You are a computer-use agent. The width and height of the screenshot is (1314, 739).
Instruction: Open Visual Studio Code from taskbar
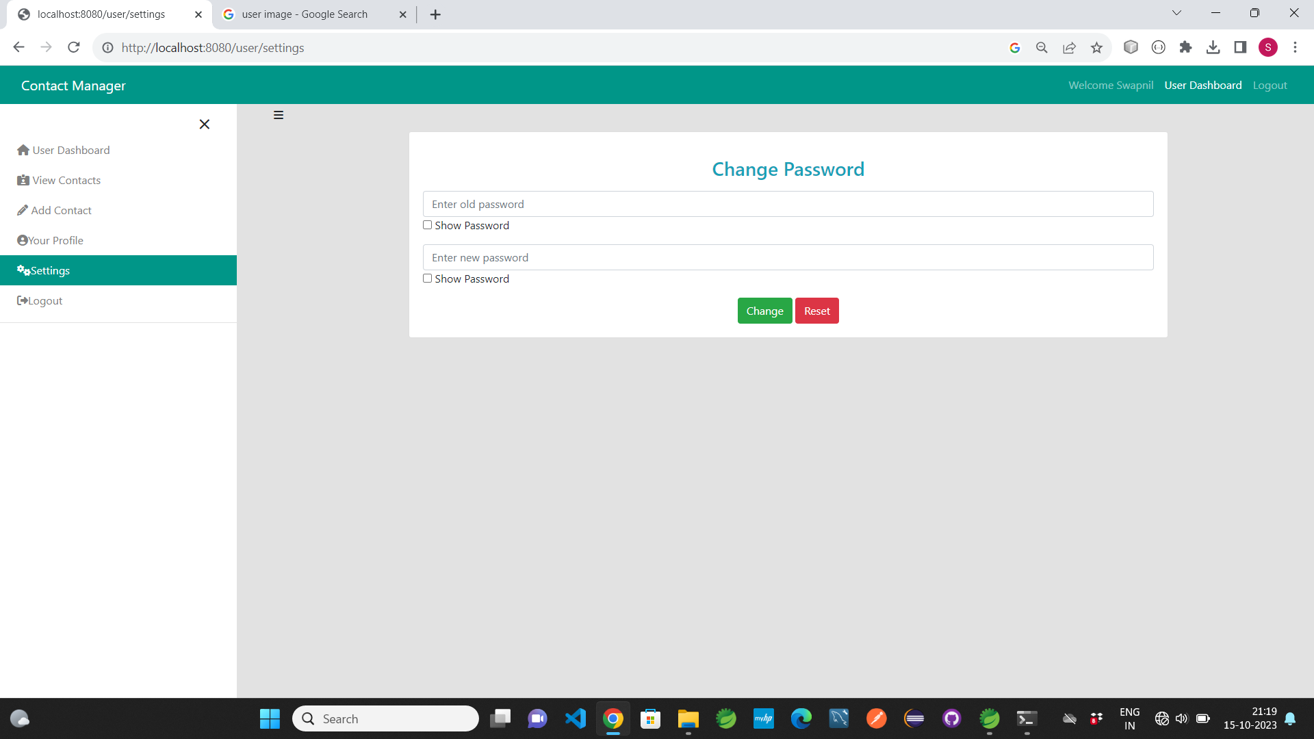click(575, 718)
